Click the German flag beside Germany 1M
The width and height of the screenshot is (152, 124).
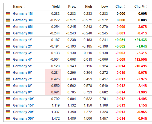click(8, 14)
